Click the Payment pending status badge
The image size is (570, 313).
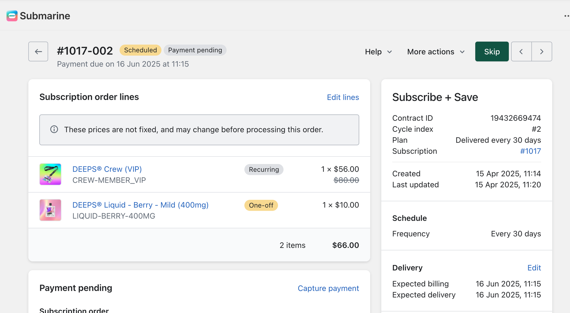tap(195, 50)
